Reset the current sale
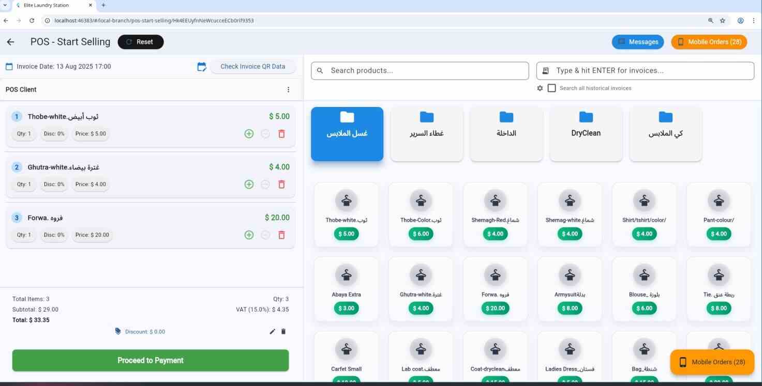 [140, 42]
